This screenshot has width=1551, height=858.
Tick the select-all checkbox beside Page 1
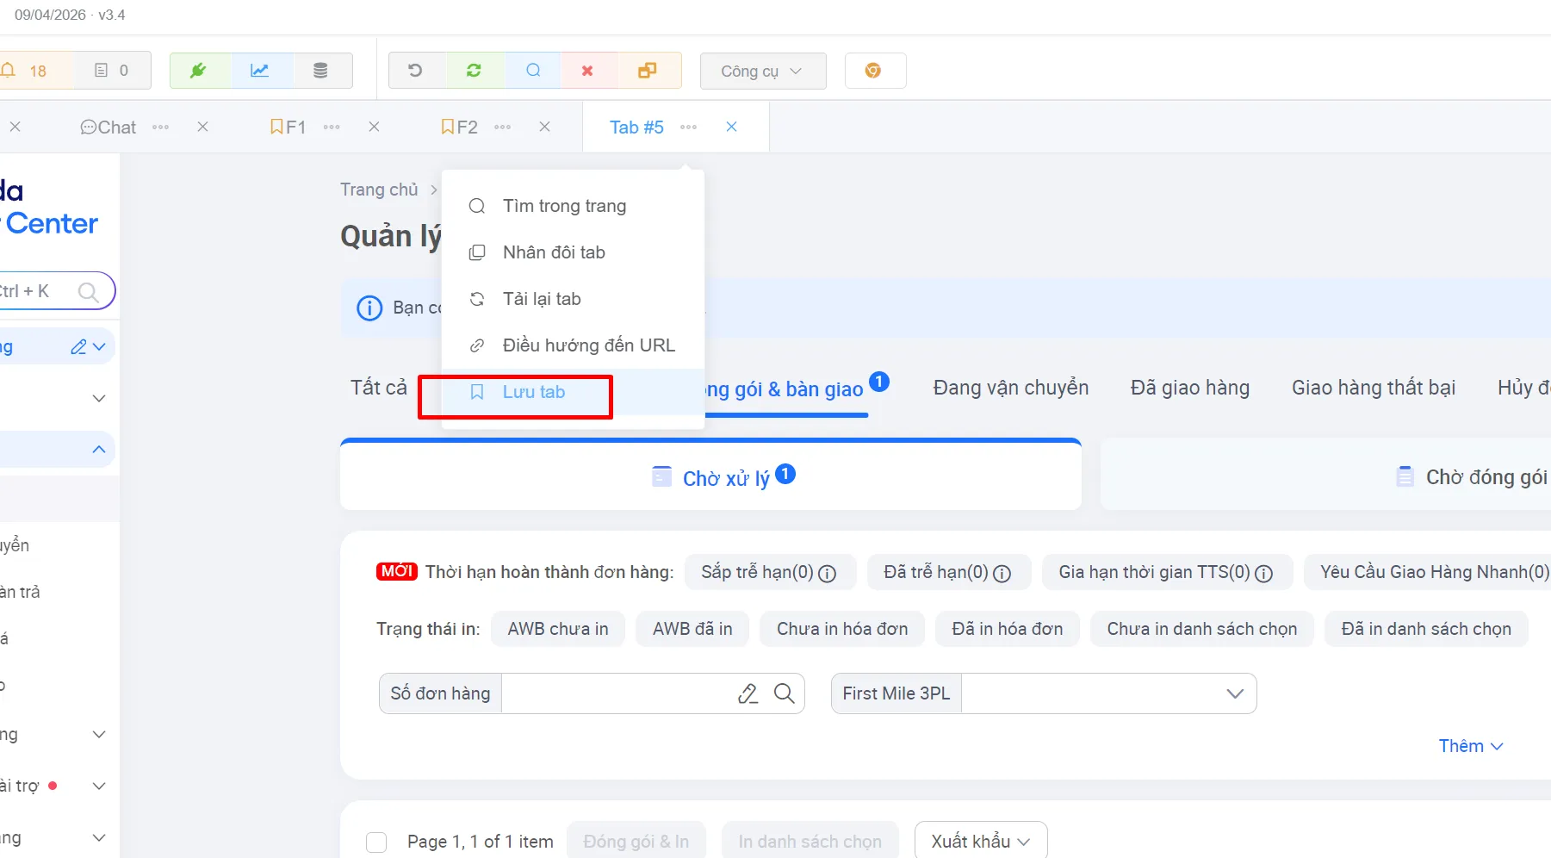[376, 842]
